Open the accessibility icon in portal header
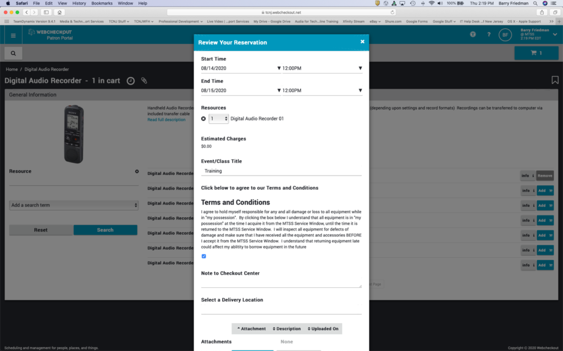 pyautogui.click(x=473, y=35)
